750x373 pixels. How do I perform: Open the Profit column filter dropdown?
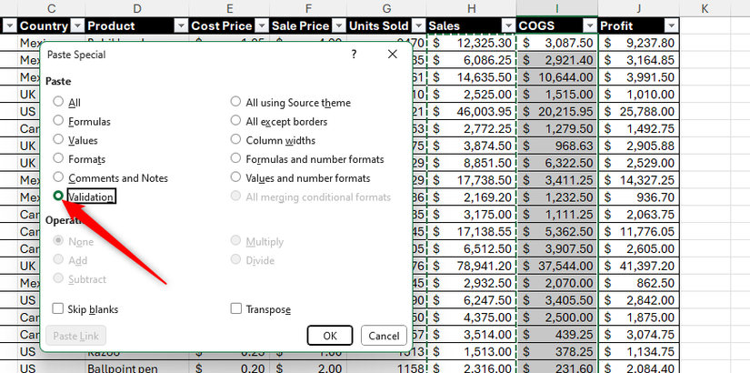pyautogui.click(x=672, y=25)
